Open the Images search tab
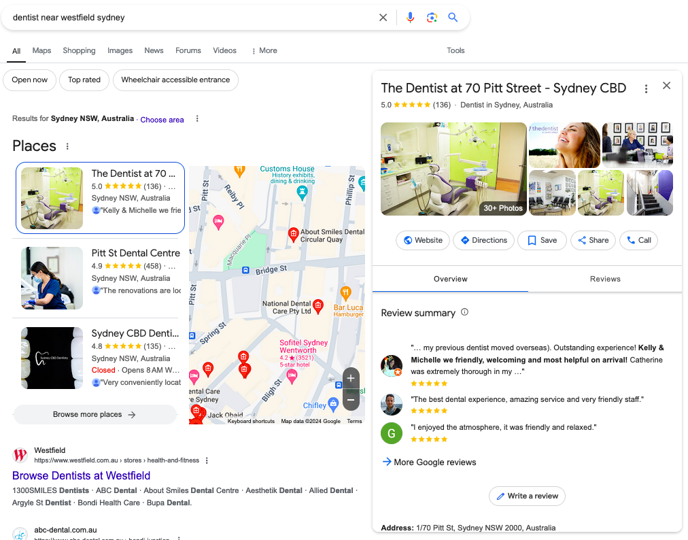 click(x=120, y=50)
